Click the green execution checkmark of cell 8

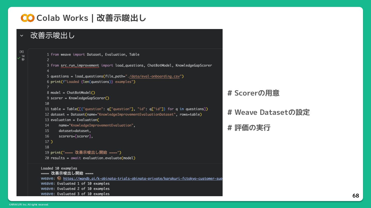[x=19, y=58]
